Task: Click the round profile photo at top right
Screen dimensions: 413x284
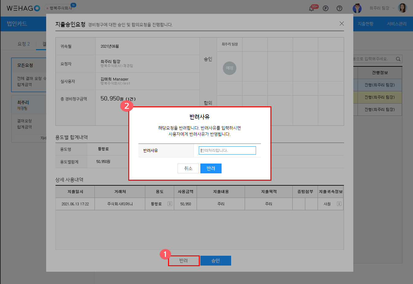Action: 402,8
